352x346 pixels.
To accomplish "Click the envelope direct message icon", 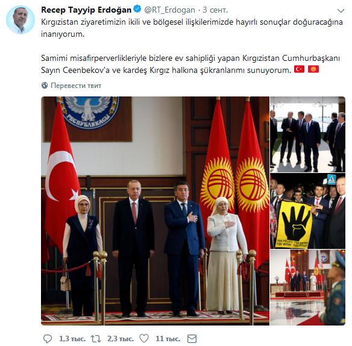I will [x=192, y=339].
